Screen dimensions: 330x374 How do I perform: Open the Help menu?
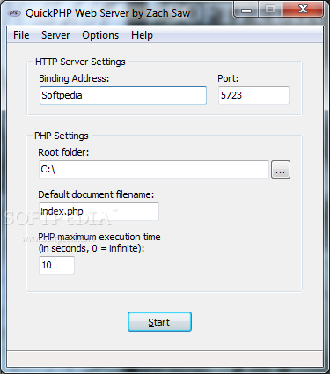142,35
